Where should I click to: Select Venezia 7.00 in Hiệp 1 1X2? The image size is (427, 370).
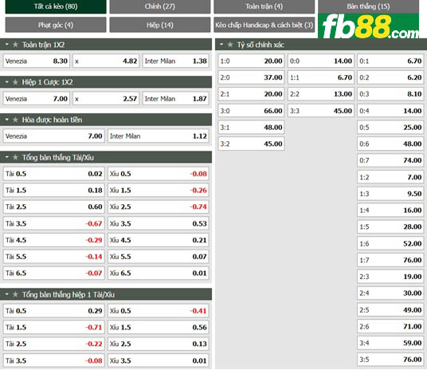[x=36, y=98]
